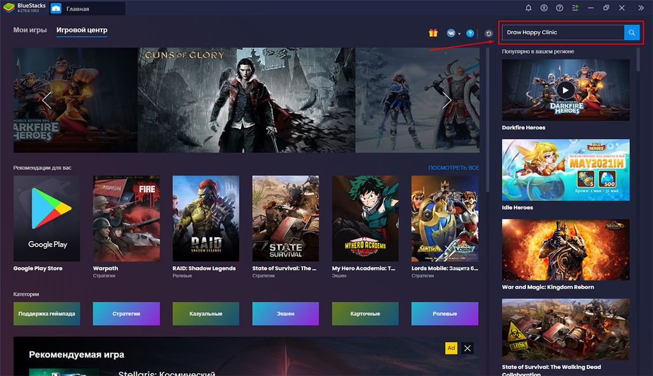This screenshot has width=653, height=376.
Task: Open the Warpath game tile
Action: [x=126, y=218]
